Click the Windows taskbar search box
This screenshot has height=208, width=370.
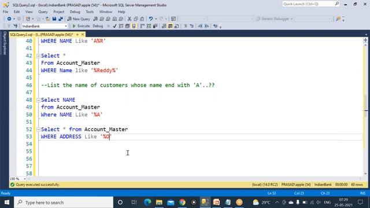pyautogui.click(x=64, y=202)
